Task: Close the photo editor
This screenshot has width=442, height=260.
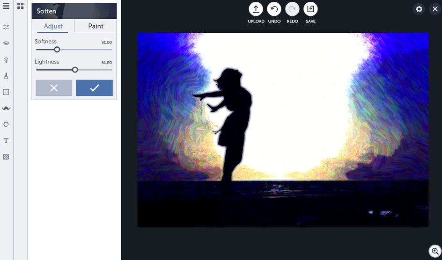Action: [x=435, y=9]
